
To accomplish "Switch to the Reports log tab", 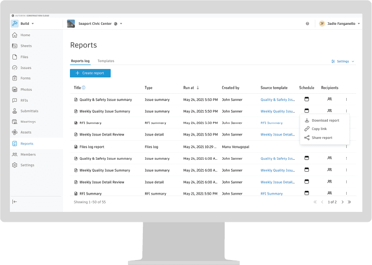I will (80, 61).
